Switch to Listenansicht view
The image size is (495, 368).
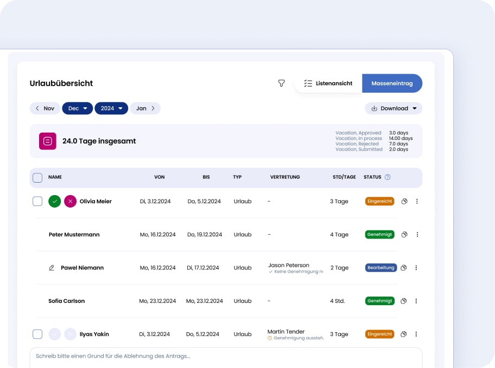328,83
